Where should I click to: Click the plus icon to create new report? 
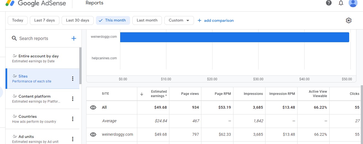pos(74,38)
